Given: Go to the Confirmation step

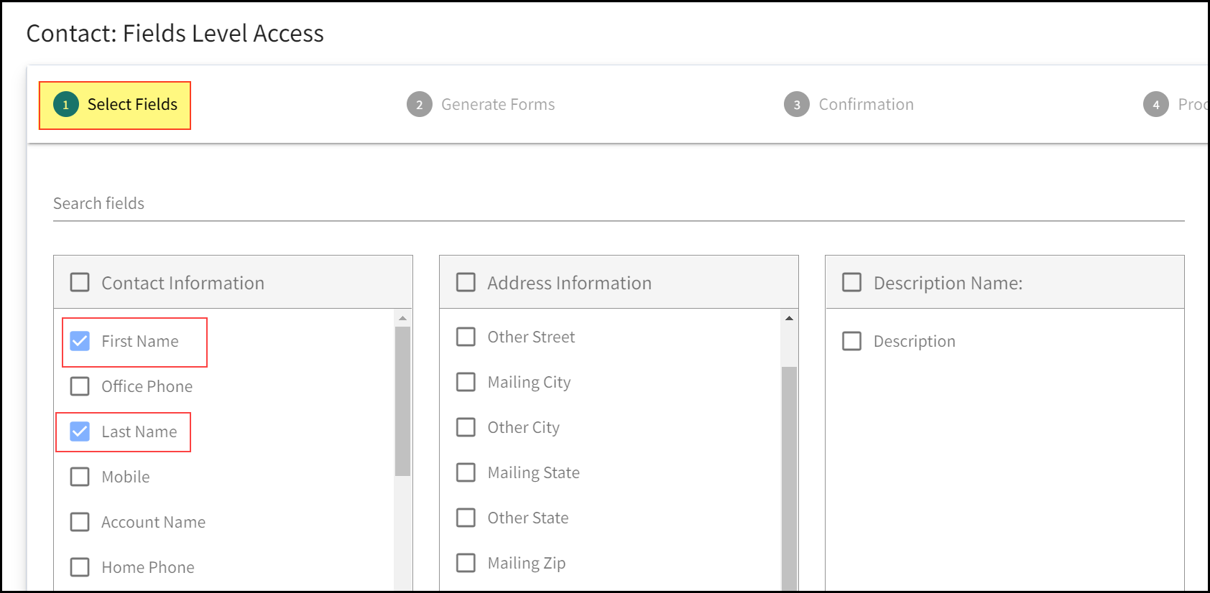Looking at the screenshot, I should 866,105.
